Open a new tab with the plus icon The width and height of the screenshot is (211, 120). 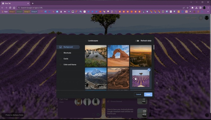(x=33, y=3)
